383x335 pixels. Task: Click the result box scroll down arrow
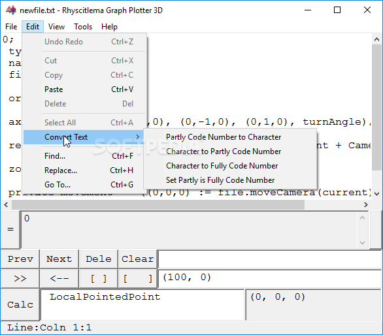[363, 243]
